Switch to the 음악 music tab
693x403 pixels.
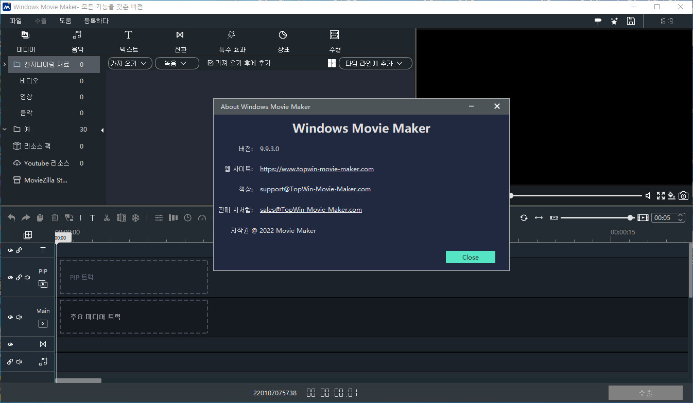click(x=77, y=42)
